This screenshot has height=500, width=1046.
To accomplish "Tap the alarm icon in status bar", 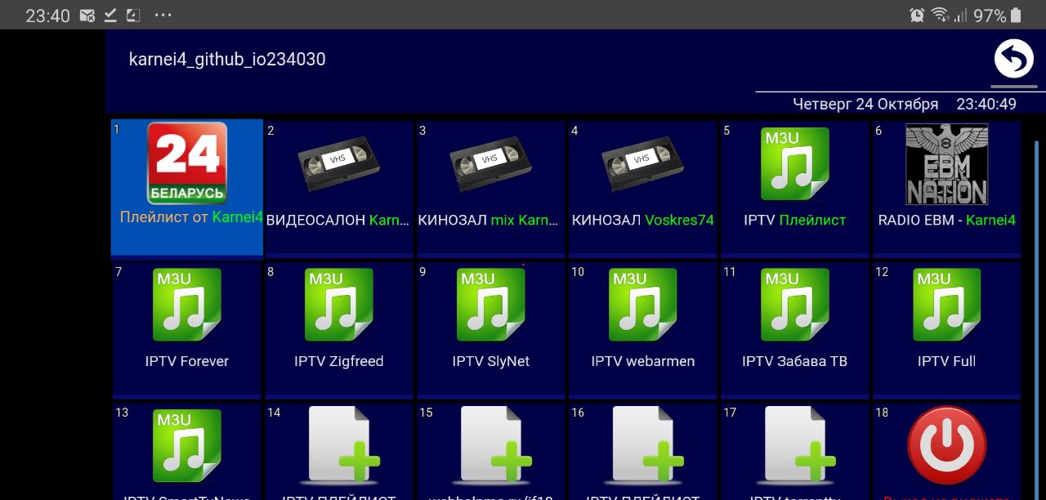I will [x=917, y=16].
